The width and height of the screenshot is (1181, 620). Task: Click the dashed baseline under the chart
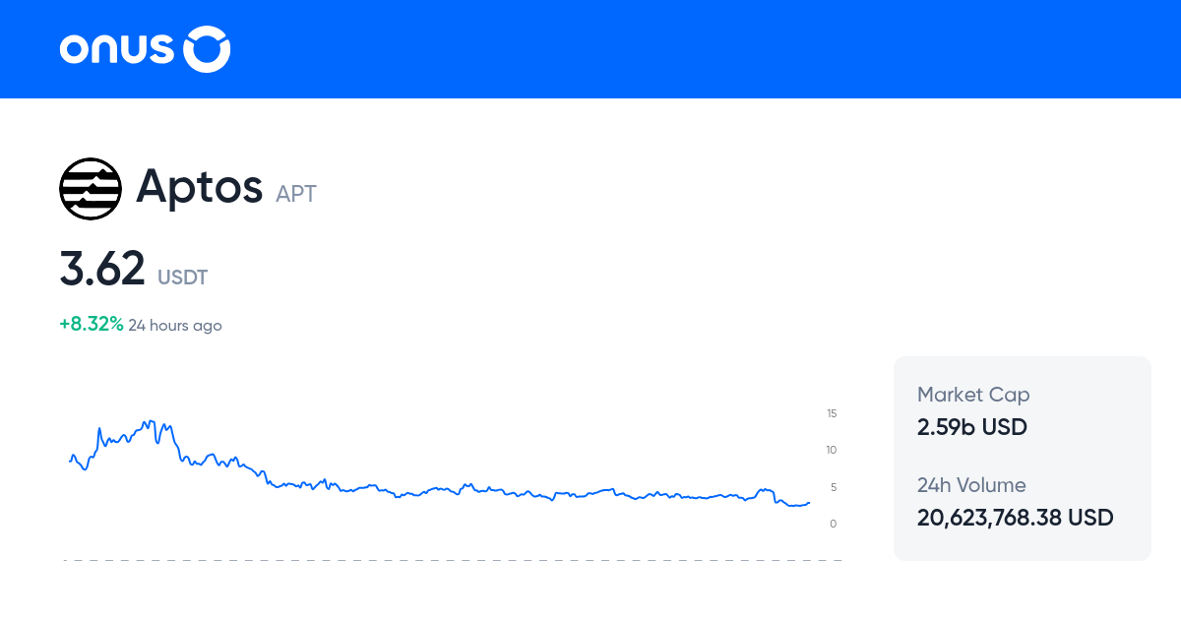[x=453, y=561]
